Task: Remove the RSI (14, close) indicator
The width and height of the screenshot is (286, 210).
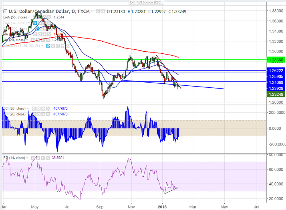Action: pyautogui.click(x=48, y=158)
